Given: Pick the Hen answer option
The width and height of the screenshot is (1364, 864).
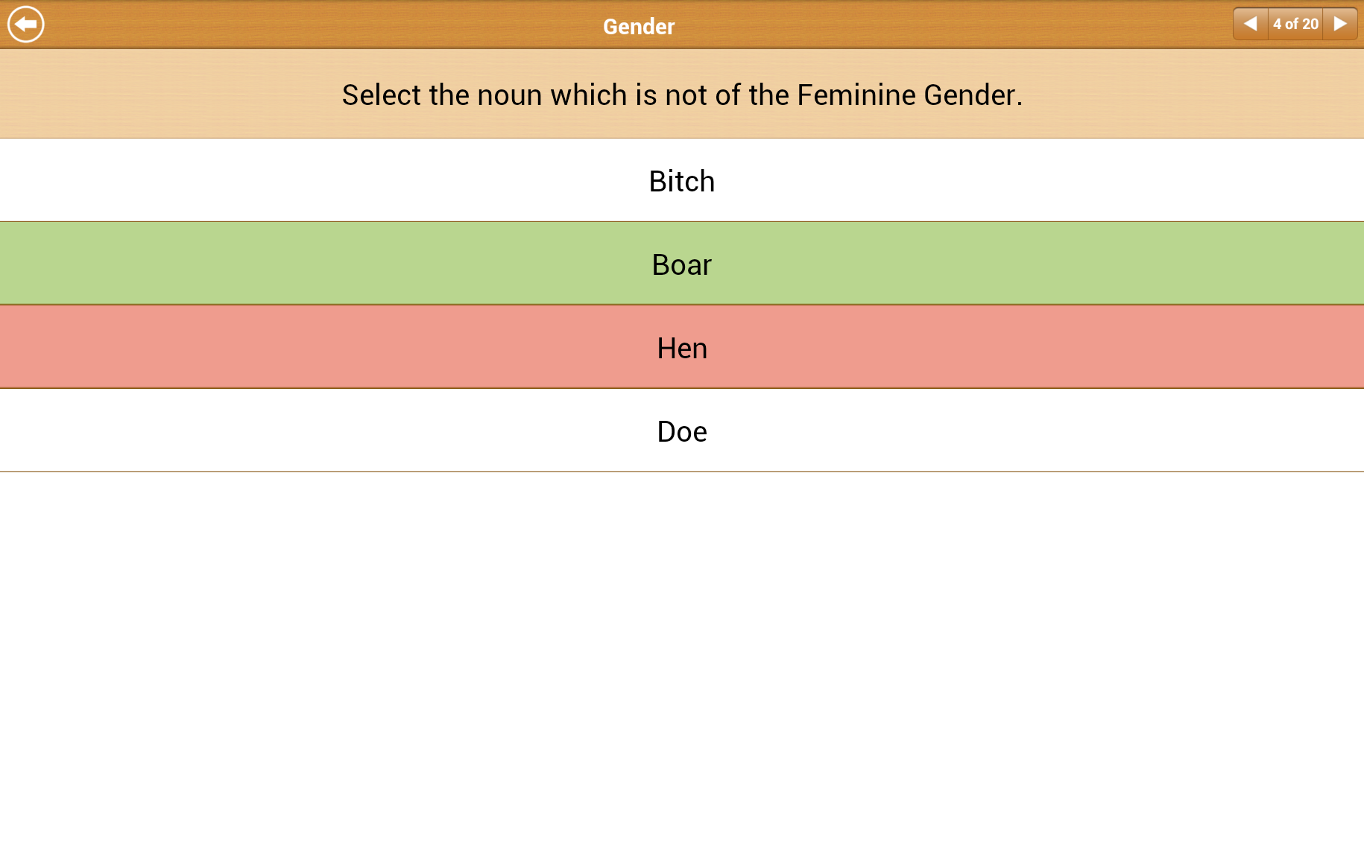Looking at the screenshot, I should click(x=682, y=347).
